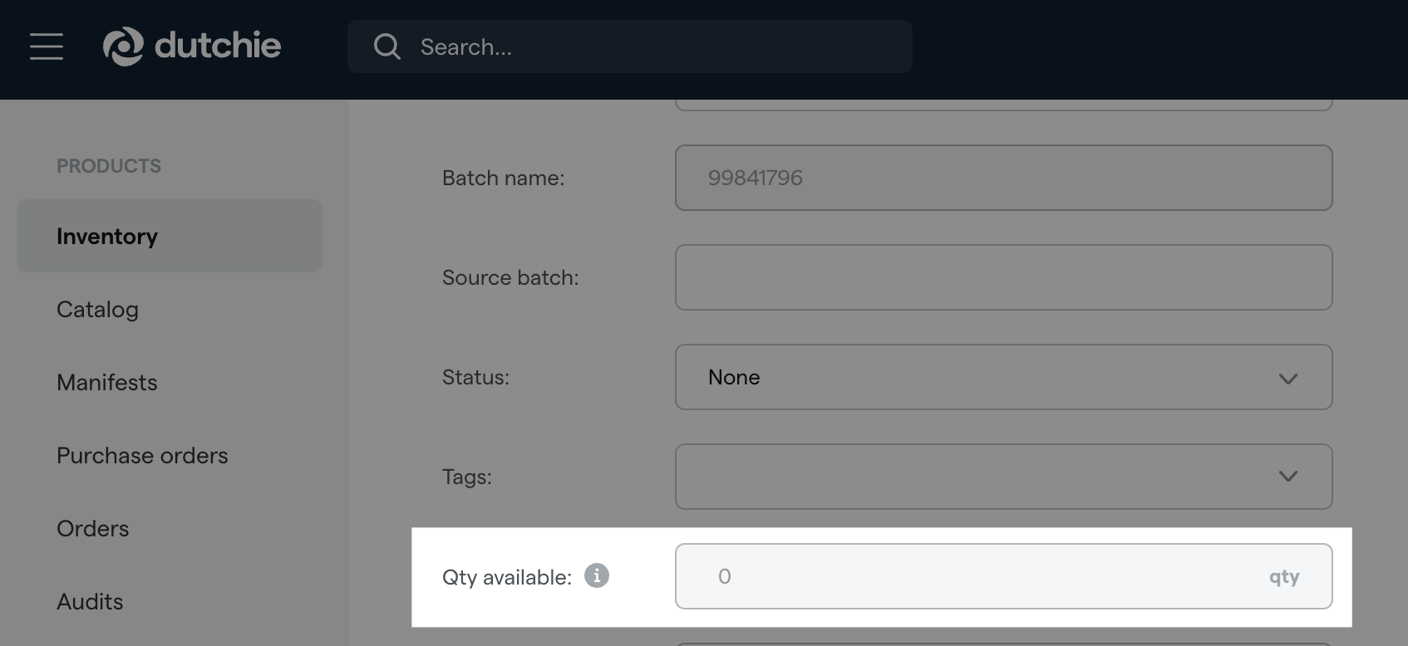Click the Qty available input field

(981, 576)
